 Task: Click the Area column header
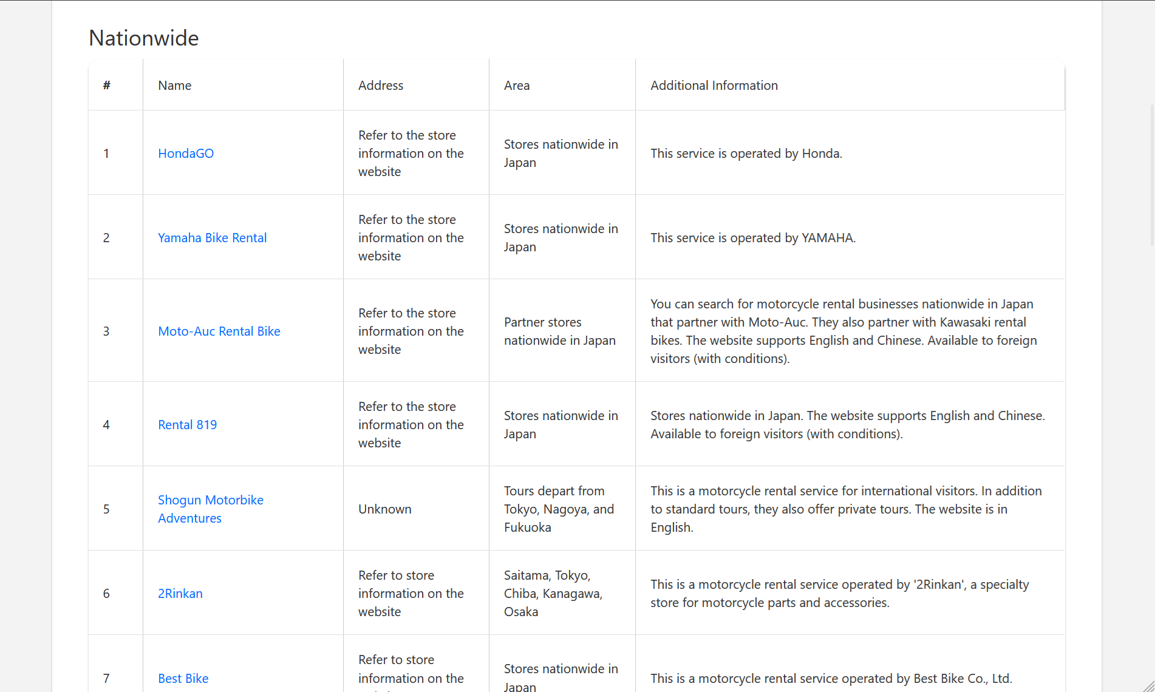coord(562,85)
